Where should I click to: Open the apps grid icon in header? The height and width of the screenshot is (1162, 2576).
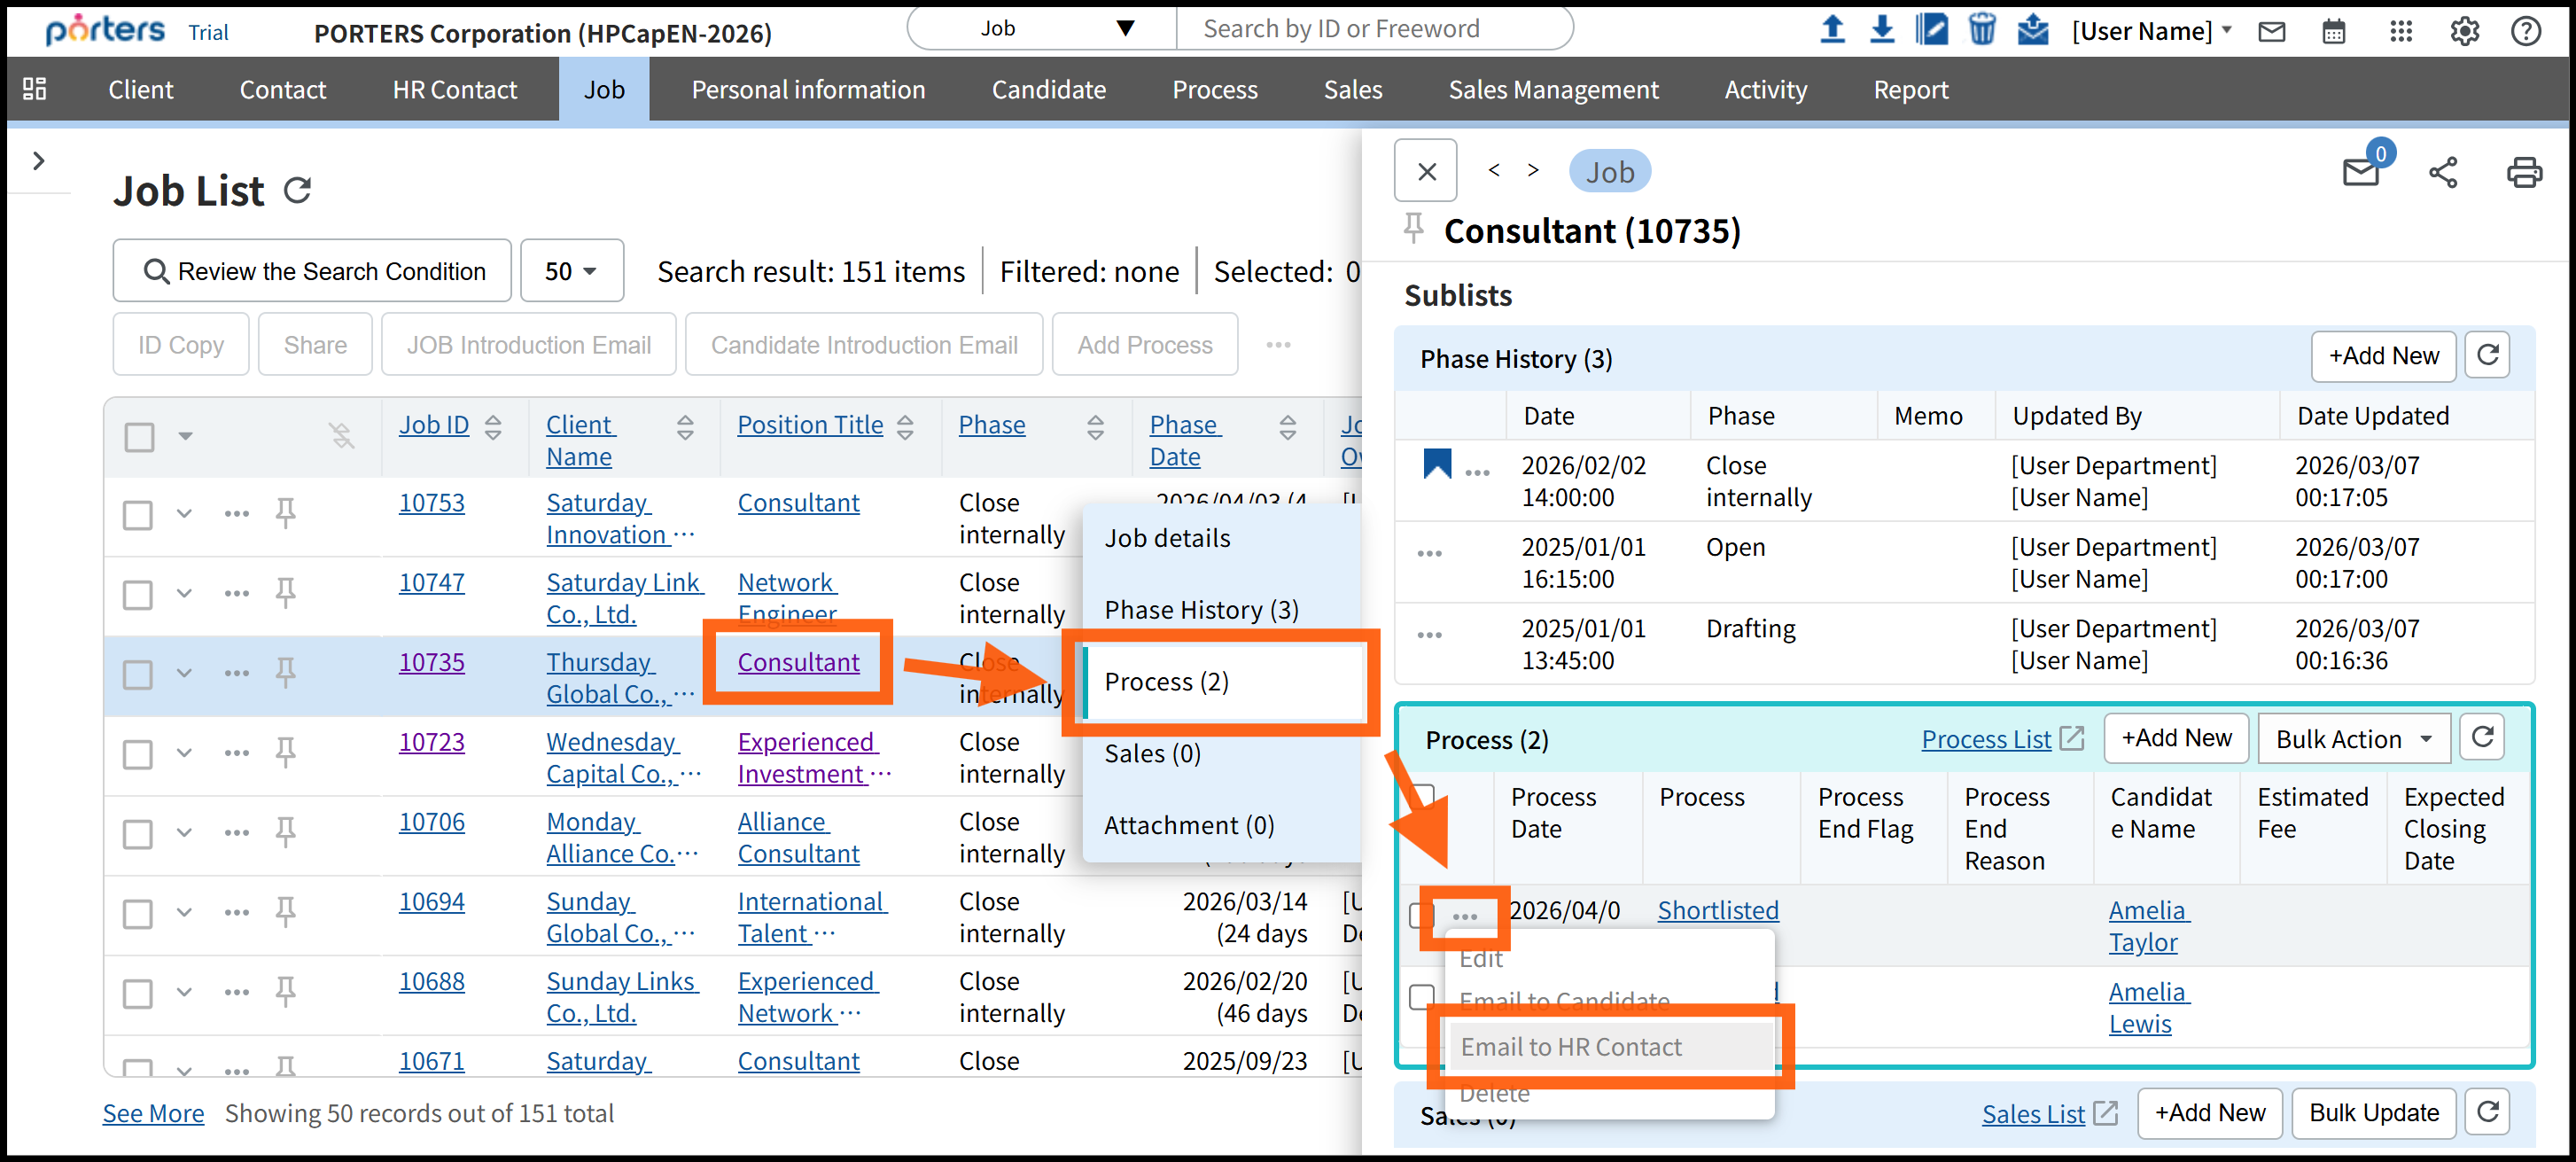pos(2400,31)
